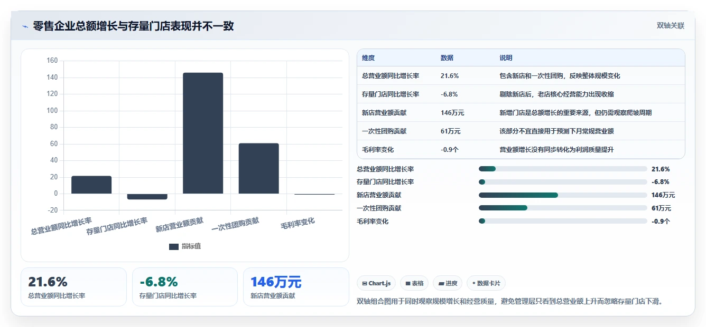Click the 毛利率变化 x-axis label
The width and height of the screenshot is (706, 327).
[298, 224]
